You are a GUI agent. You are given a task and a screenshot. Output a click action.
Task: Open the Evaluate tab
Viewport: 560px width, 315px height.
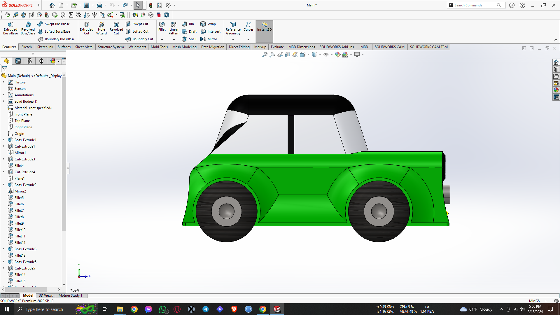(277, 47)
